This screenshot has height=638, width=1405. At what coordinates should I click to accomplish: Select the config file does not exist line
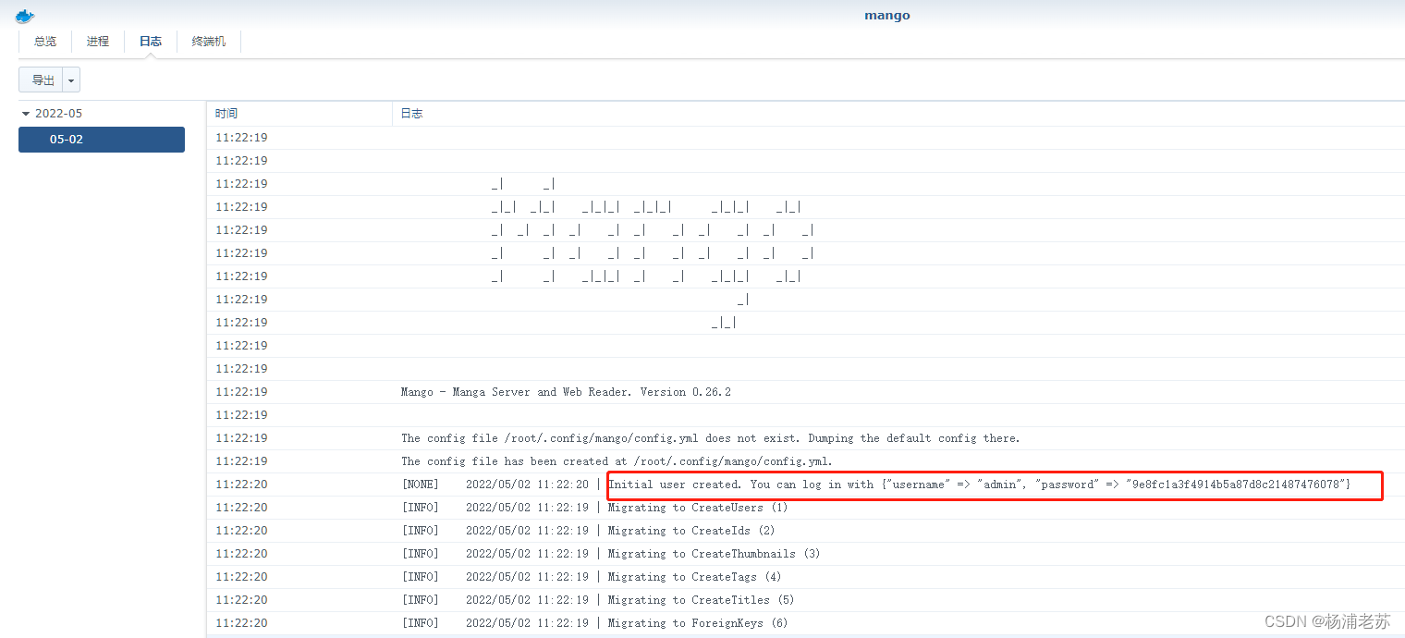click(x=806, y=438)
